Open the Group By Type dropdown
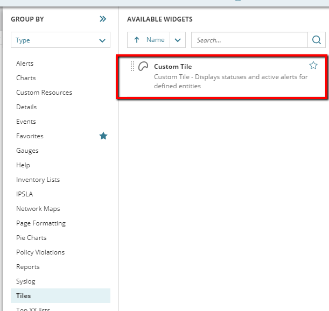This screenshot has height=311, width=329. 60,40
